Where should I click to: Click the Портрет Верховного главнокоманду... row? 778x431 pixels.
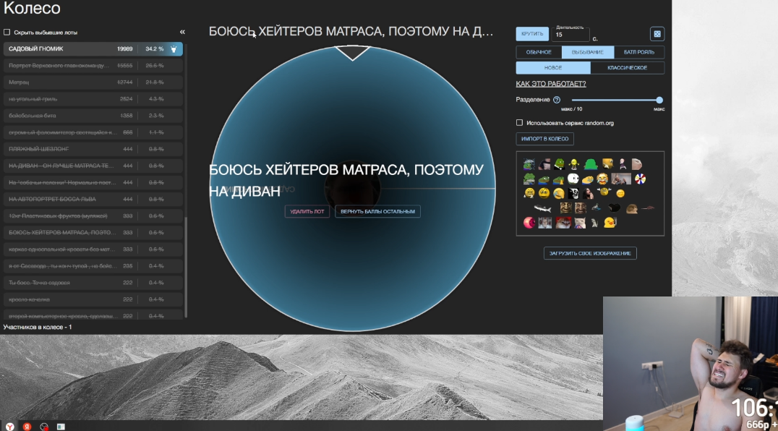pos(93,66)
